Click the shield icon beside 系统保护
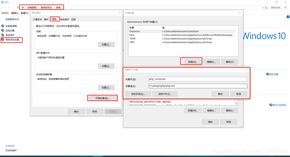 (3, 35)
